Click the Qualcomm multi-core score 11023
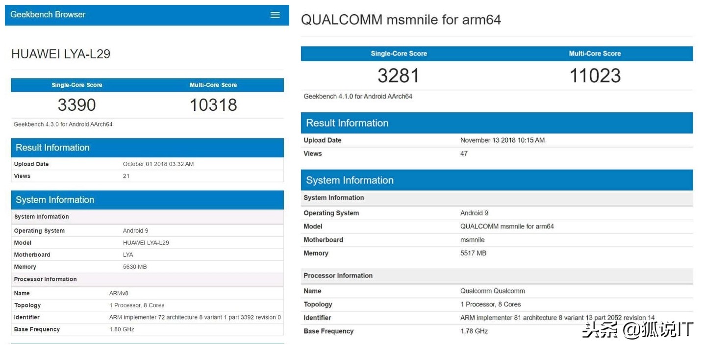Image resolution: width=704 pixels, height=349 pixels. coord(595,76)
